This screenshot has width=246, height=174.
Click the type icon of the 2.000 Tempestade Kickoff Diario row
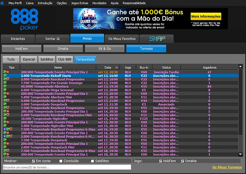point(5,76)
